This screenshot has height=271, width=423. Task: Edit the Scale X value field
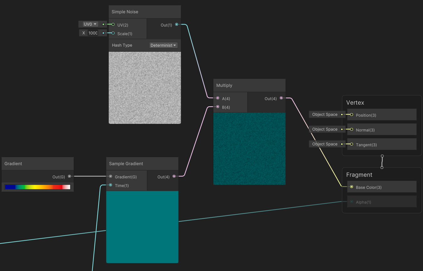click(93, 33)
